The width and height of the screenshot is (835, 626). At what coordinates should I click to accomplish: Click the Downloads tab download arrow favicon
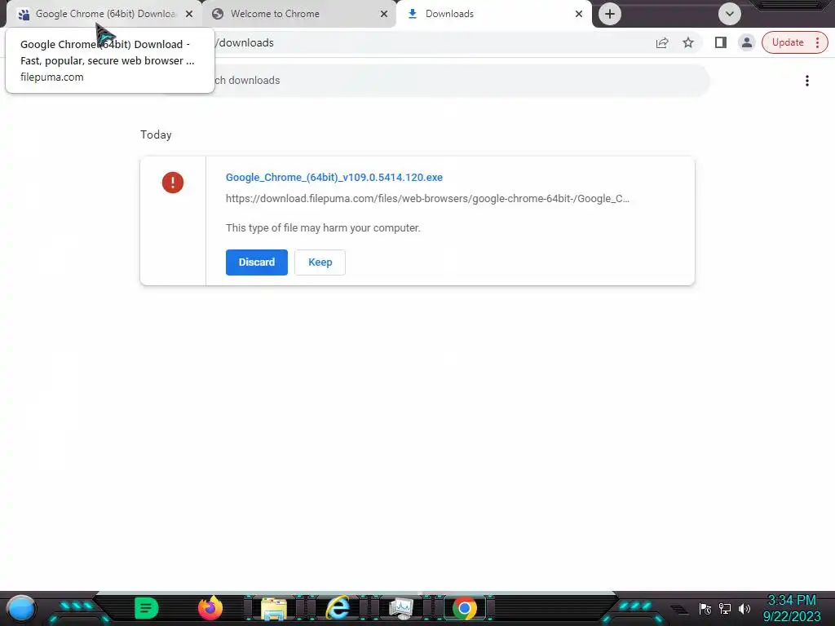point(412,14)
